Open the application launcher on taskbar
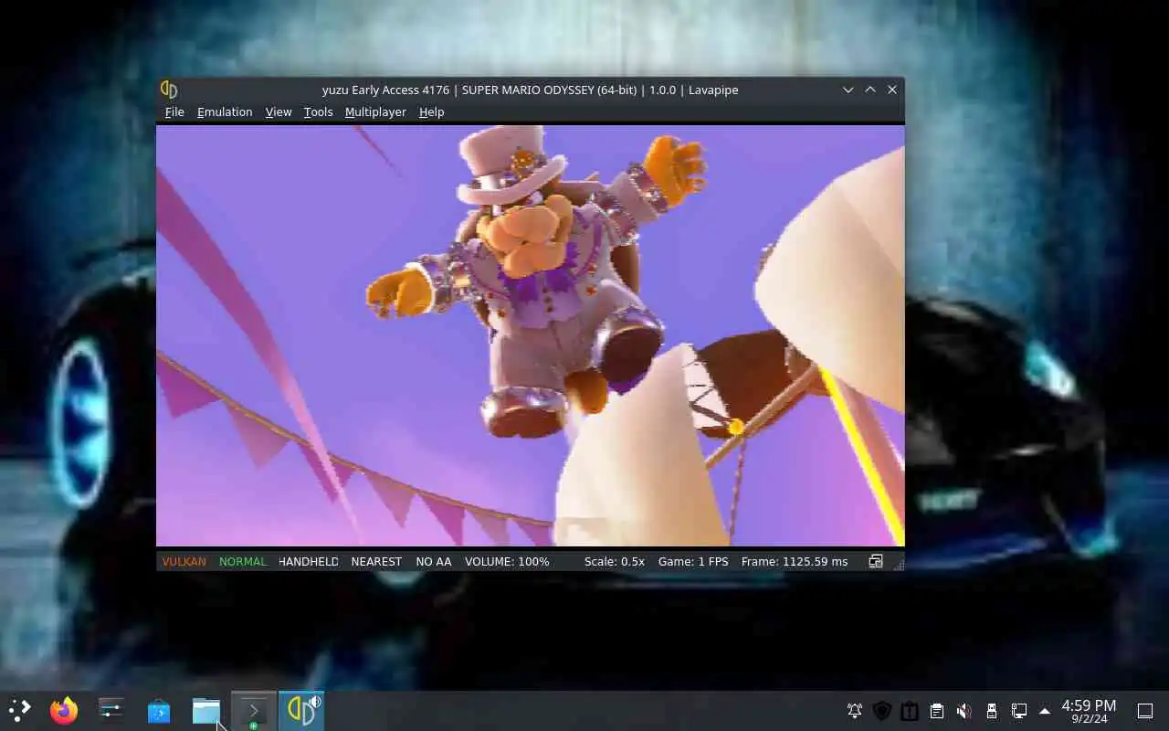Image resolution: width=1169 pixels, height=731 pixels. pyautogui.click(x=19, y=710)
